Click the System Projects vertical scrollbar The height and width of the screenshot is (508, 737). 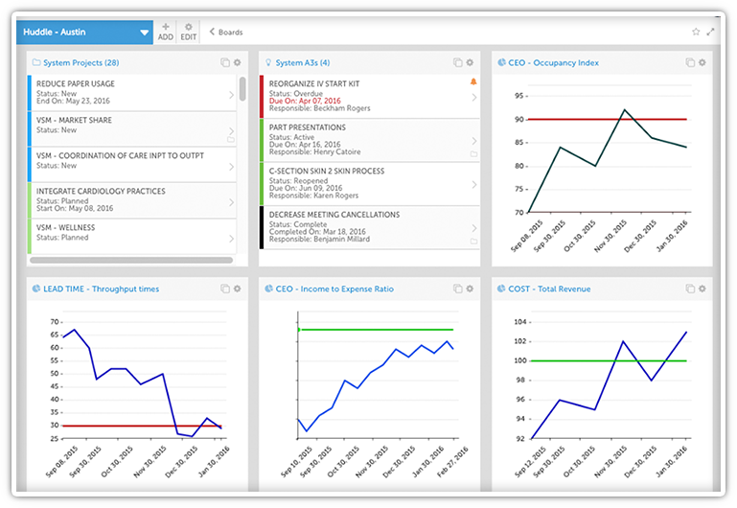pos(242,89)
